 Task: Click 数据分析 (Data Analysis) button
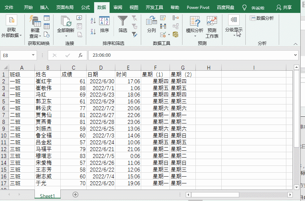click(262, 18)
